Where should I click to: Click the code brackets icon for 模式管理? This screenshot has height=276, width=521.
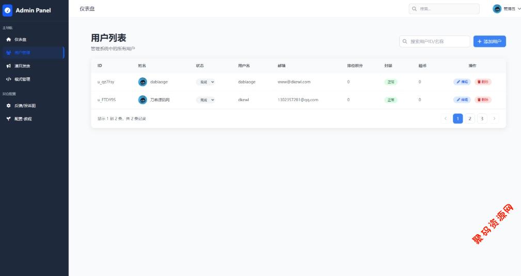tap(8, 79)
